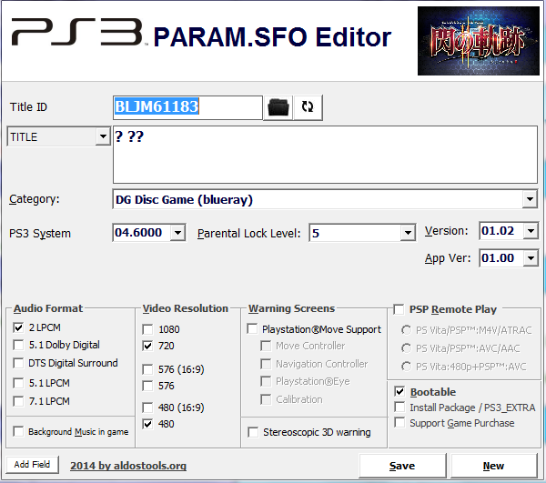Viewport: 546px width, 483px height.
Task: Open the App Ver 01.00 dropdown
Action: pos(531,258)
